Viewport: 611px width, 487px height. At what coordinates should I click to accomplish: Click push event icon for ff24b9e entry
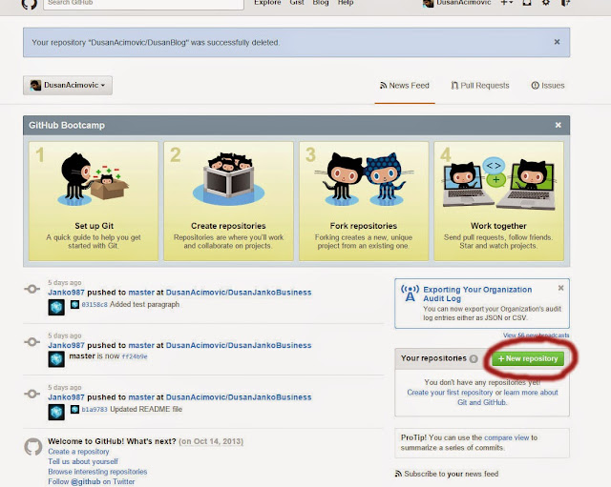coord(32,342)
